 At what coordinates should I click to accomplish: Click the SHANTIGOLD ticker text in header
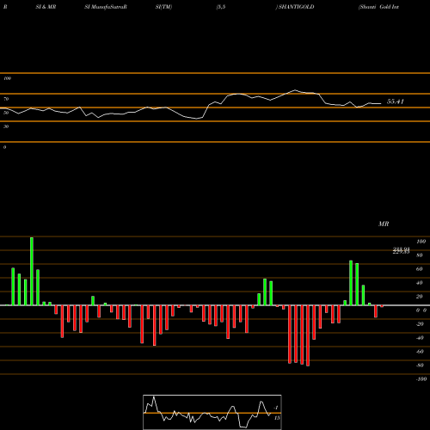[297, 7]
